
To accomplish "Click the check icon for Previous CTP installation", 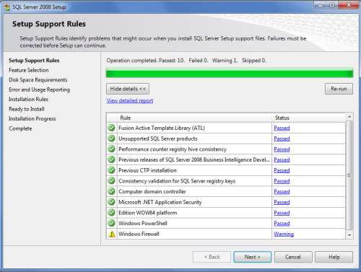I will (111, 170).
